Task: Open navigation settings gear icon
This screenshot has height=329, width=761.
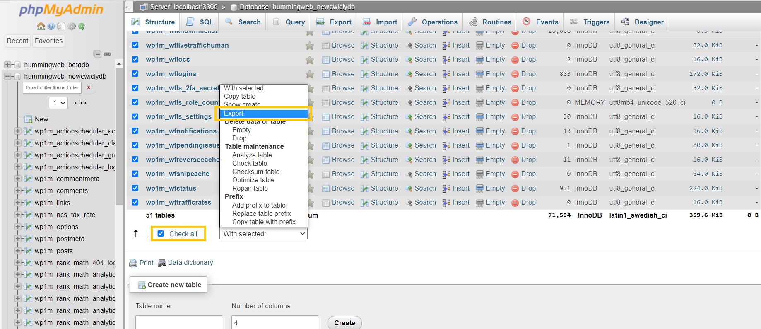Action: (x=72, y=26)
